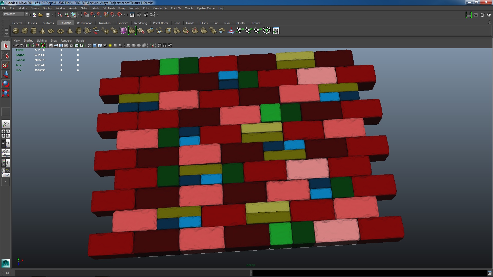Create a polygon cone from the shelf
This screenshot has width=493, height=277.
[x=42, y=31]
